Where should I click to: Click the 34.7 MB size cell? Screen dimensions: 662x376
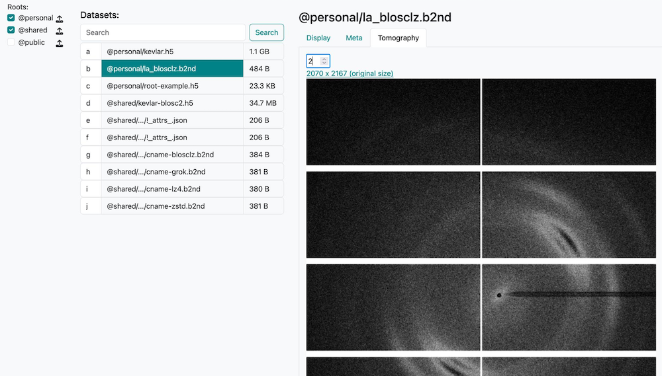coord(263,103)
